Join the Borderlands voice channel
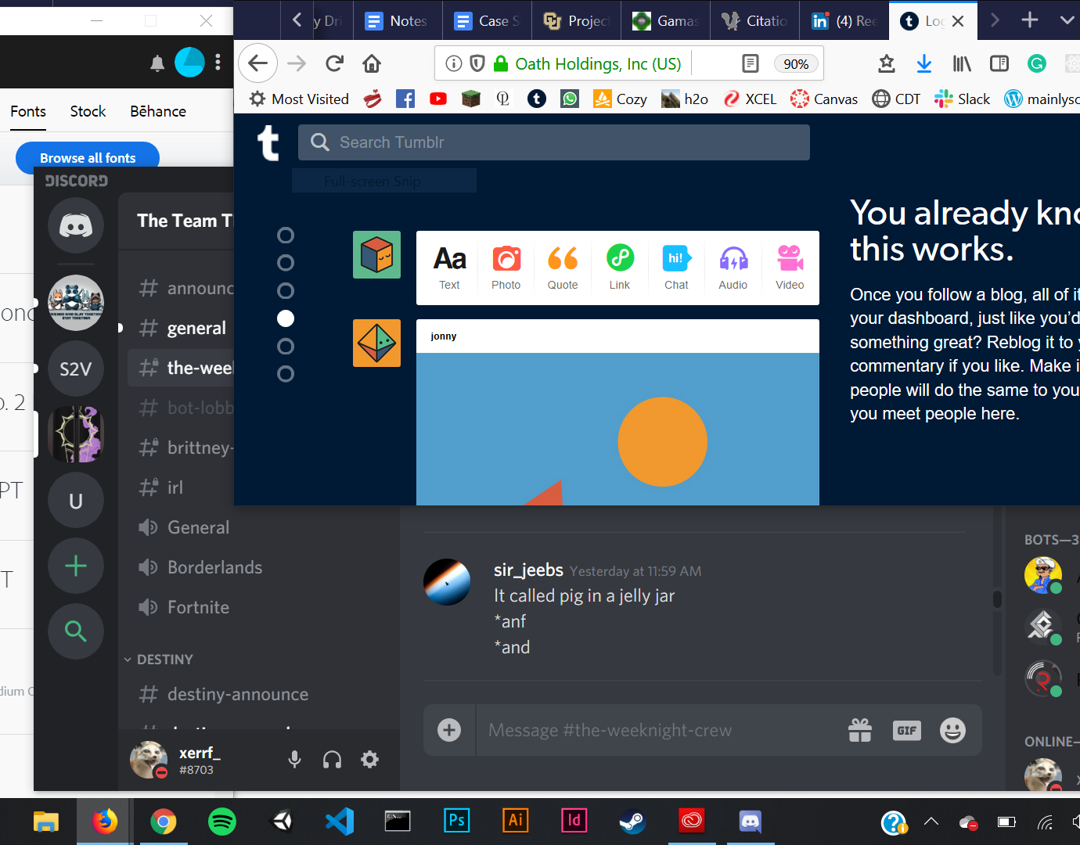This screenshot has width=1080, height=845. [200, 567]
